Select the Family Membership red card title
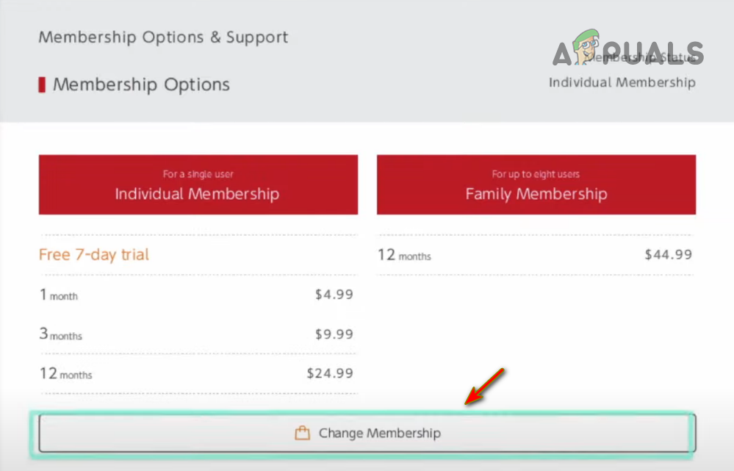Viewport: 734px width, 471px height. (536, 195)
